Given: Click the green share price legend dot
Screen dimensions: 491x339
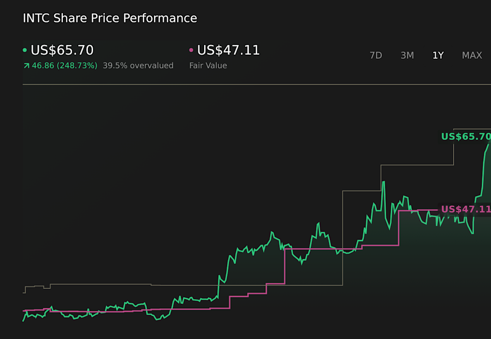Looking at the screenshot, I should [24, 50].
